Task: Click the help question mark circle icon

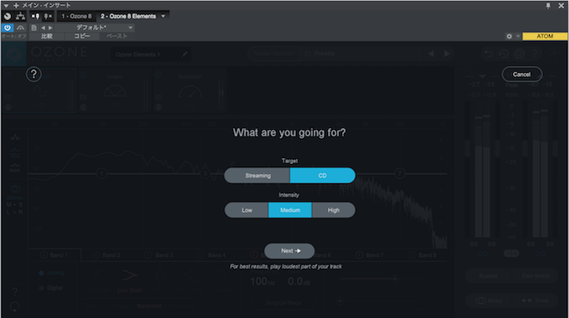Action: coord(33,74)
